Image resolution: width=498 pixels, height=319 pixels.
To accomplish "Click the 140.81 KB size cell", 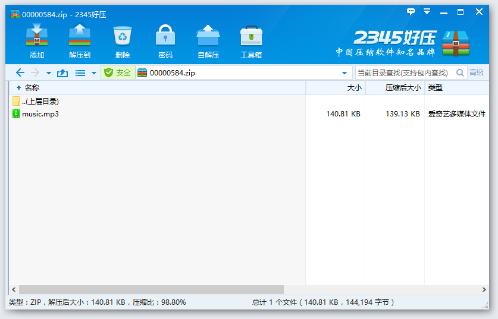I will [343, 114].
